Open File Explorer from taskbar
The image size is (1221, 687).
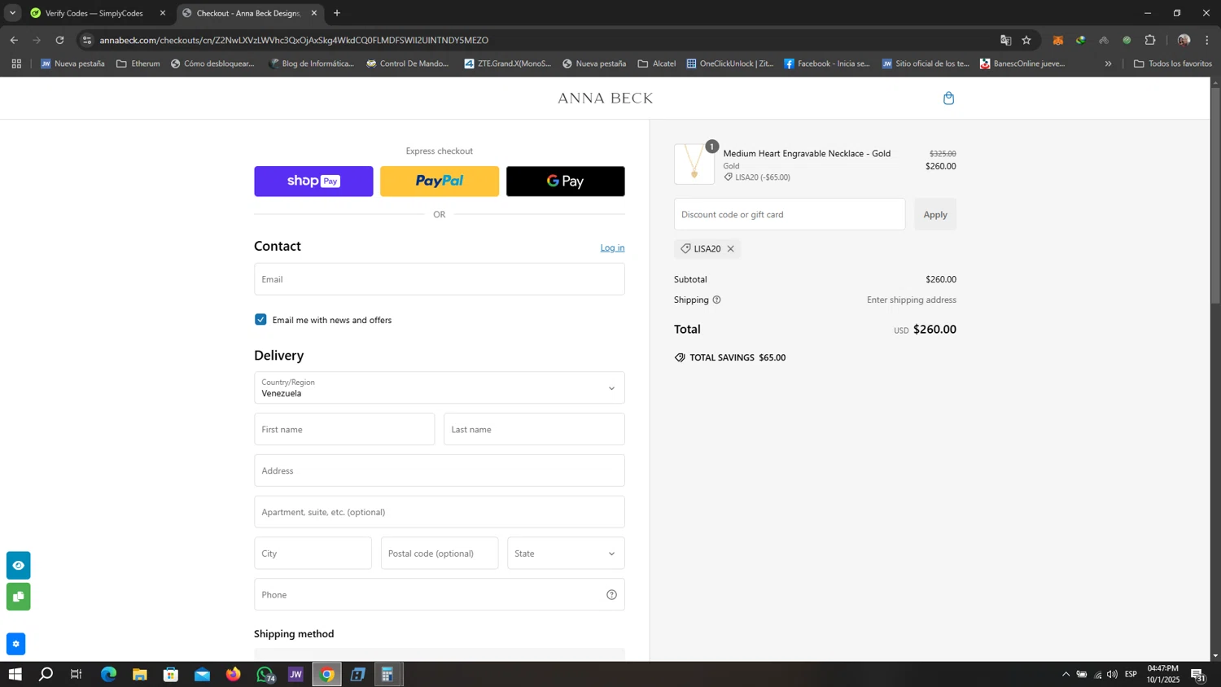click(139, 675)
